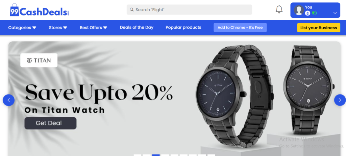Click the Get Deal button
This screenshot has height=156, width=346.
point(51,123)
